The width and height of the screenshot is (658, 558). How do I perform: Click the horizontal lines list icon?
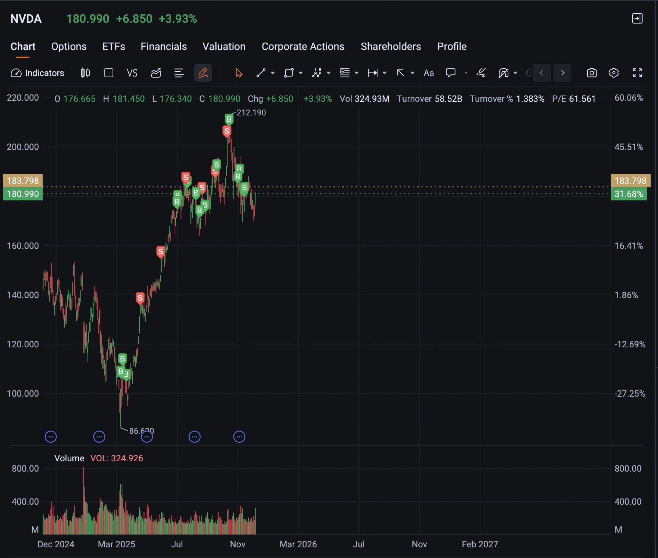tap(179, 73)
